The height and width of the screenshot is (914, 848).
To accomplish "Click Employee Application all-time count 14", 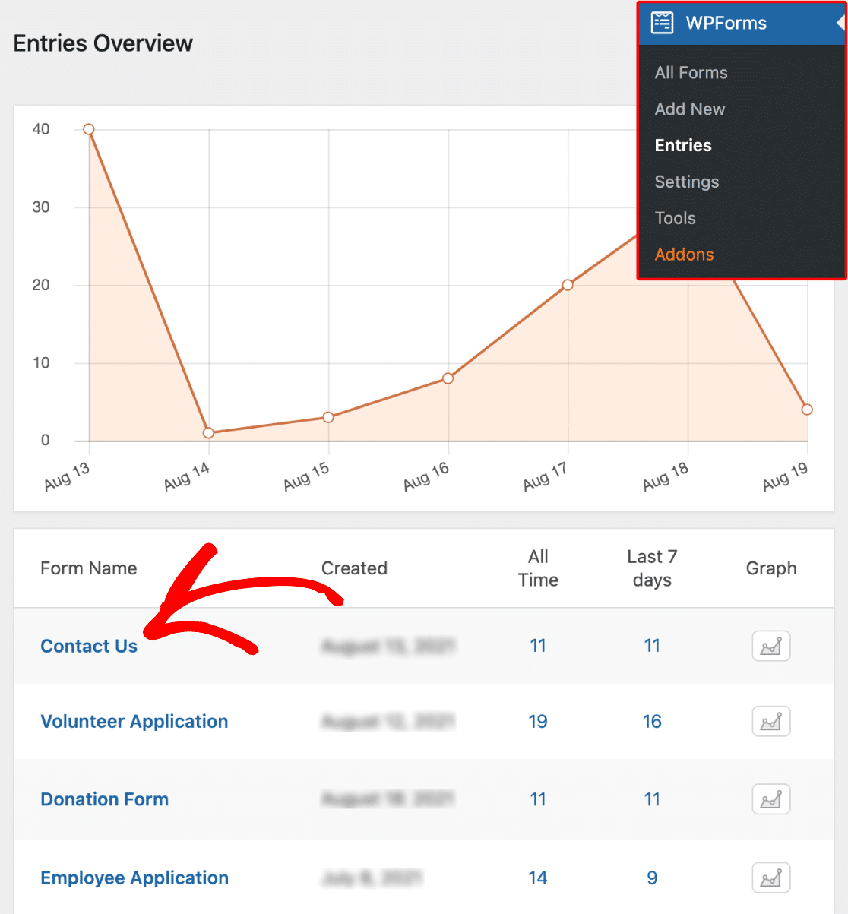I will pyautogui.click(x=538, y=878).
